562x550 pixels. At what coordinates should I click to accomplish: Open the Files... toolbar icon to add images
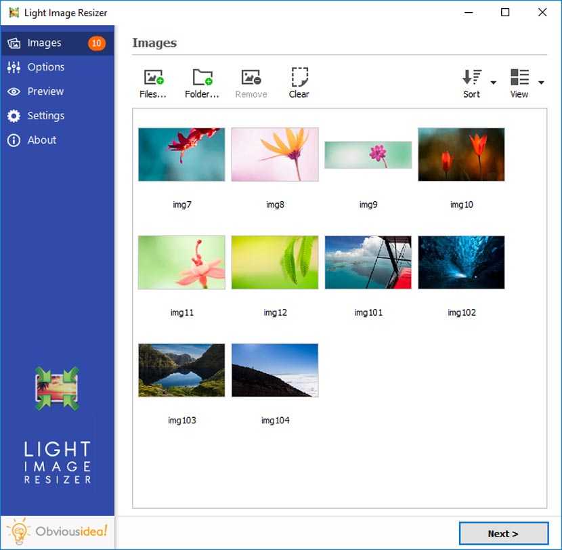tap(152, 80)
